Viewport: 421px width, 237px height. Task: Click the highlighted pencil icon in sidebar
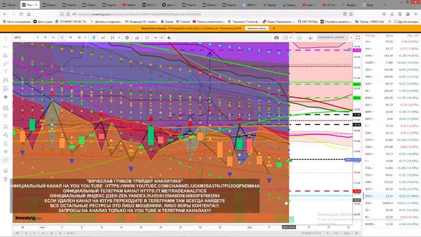pyautogui.click(x=6, y=160)
